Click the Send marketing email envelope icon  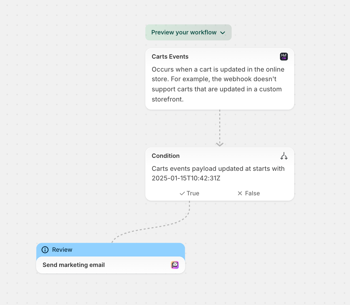pos(175,265)
